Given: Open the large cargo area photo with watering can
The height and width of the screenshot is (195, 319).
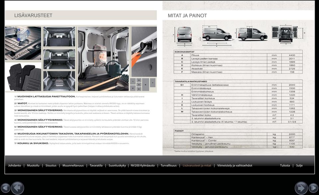Looking at the screenshot, I should click(x=103, y=59).
